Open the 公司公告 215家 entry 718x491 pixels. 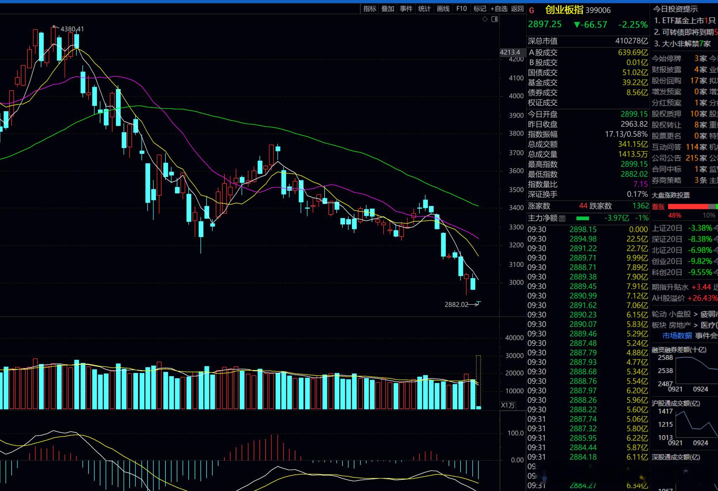point(679,158)
